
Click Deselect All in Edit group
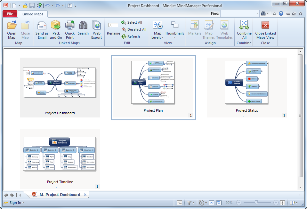(x=134, y=29)
